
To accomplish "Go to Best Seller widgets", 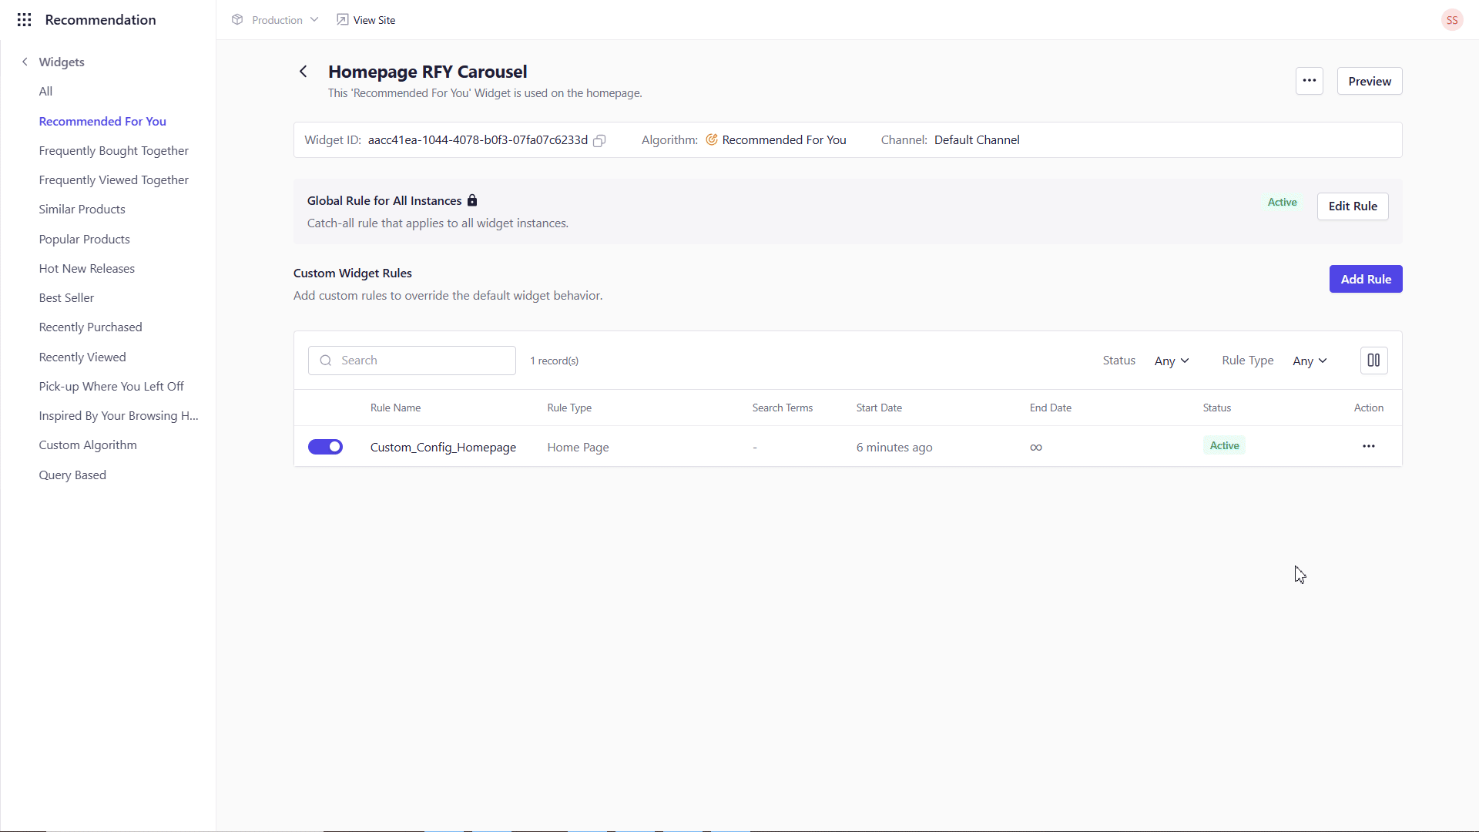I will (66, 298).
